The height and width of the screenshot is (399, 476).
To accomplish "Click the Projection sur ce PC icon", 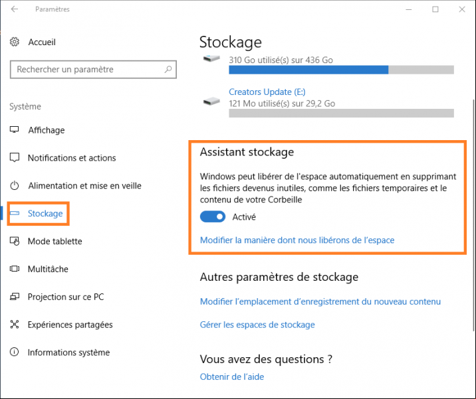I will coord(14,297).
